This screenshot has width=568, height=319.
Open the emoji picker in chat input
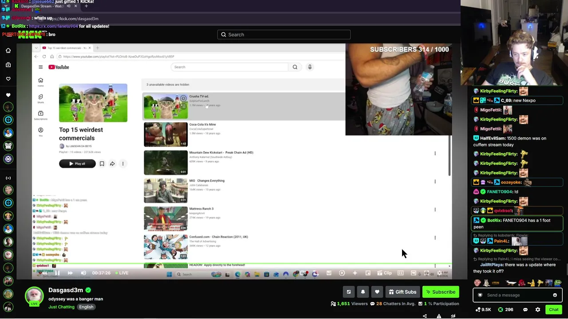coord(555,295)
